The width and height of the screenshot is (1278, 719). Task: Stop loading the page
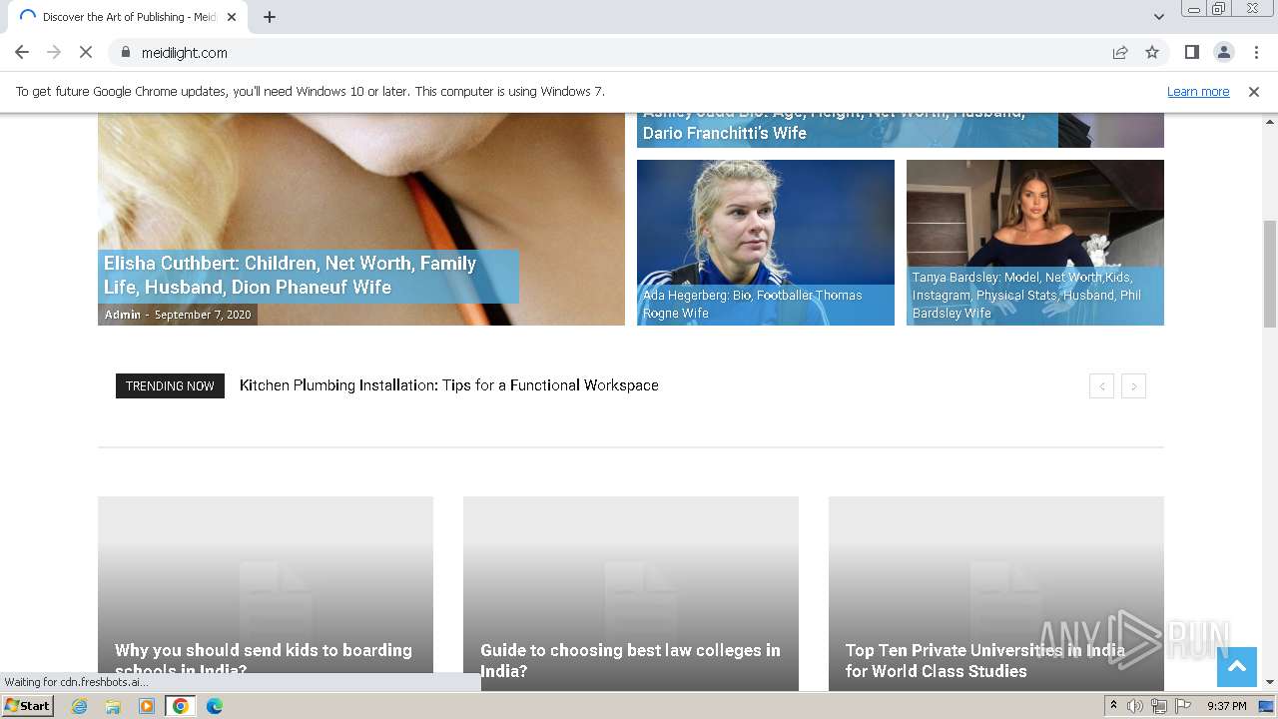(x=86, y=52)
